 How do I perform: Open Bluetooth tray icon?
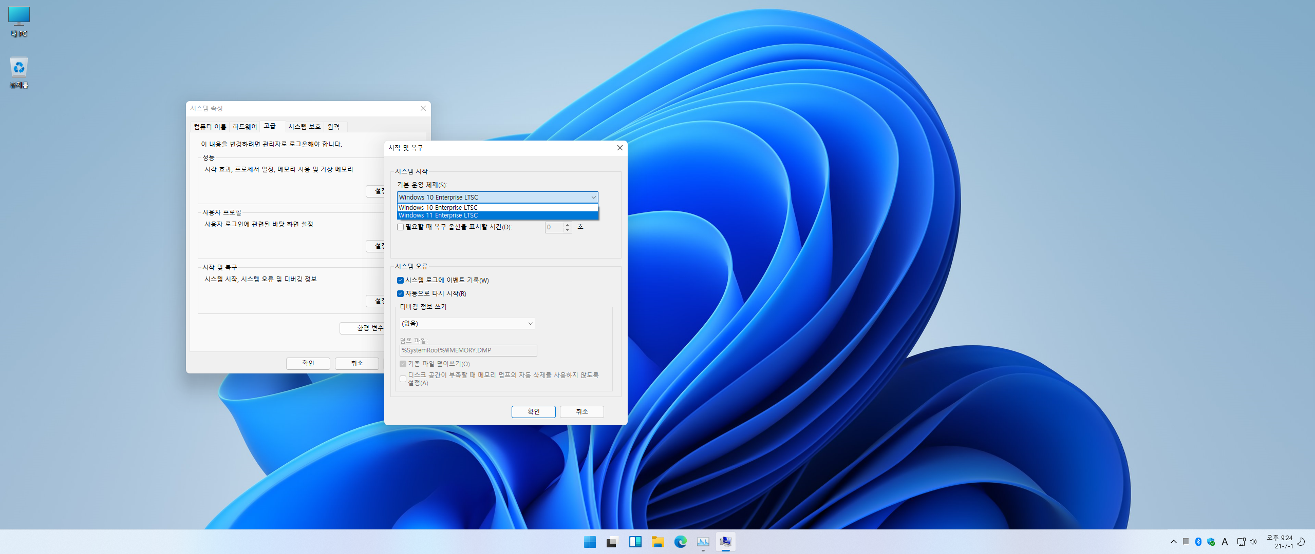1198,542
